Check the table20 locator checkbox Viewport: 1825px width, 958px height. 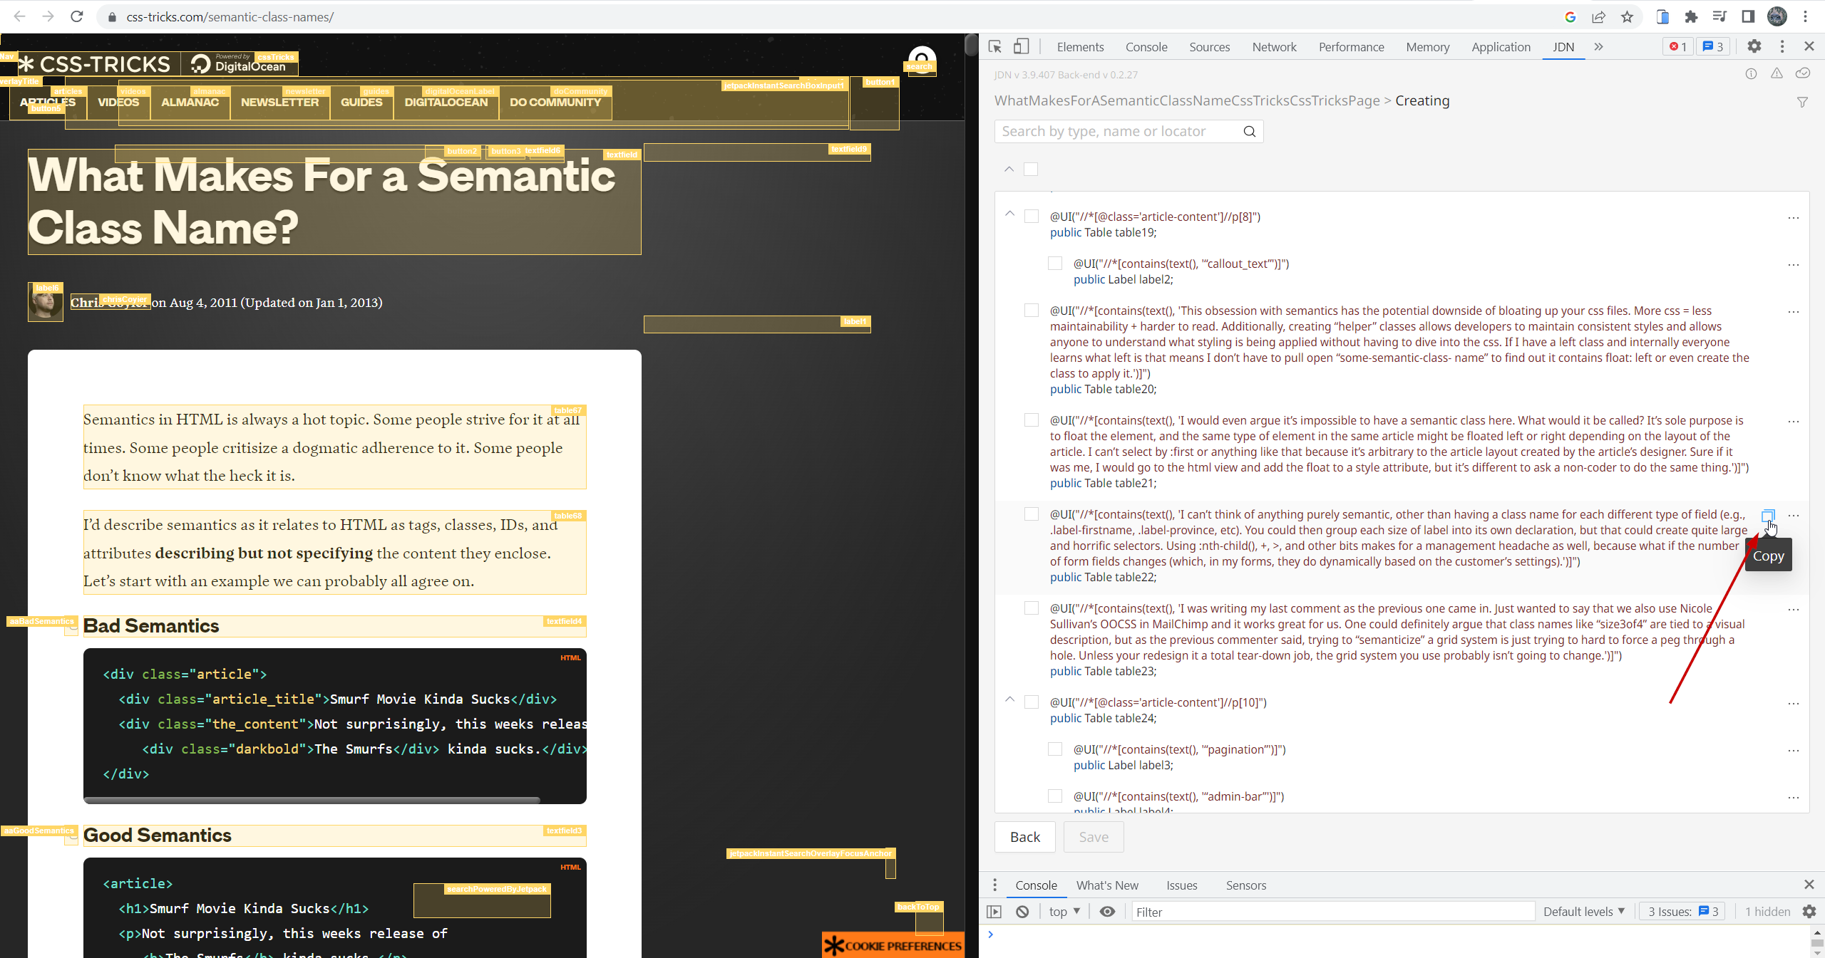(1032, 311)
